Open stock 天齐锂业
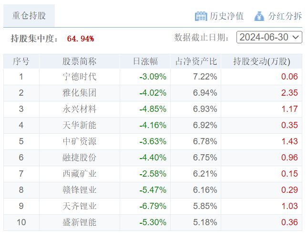 79,206
